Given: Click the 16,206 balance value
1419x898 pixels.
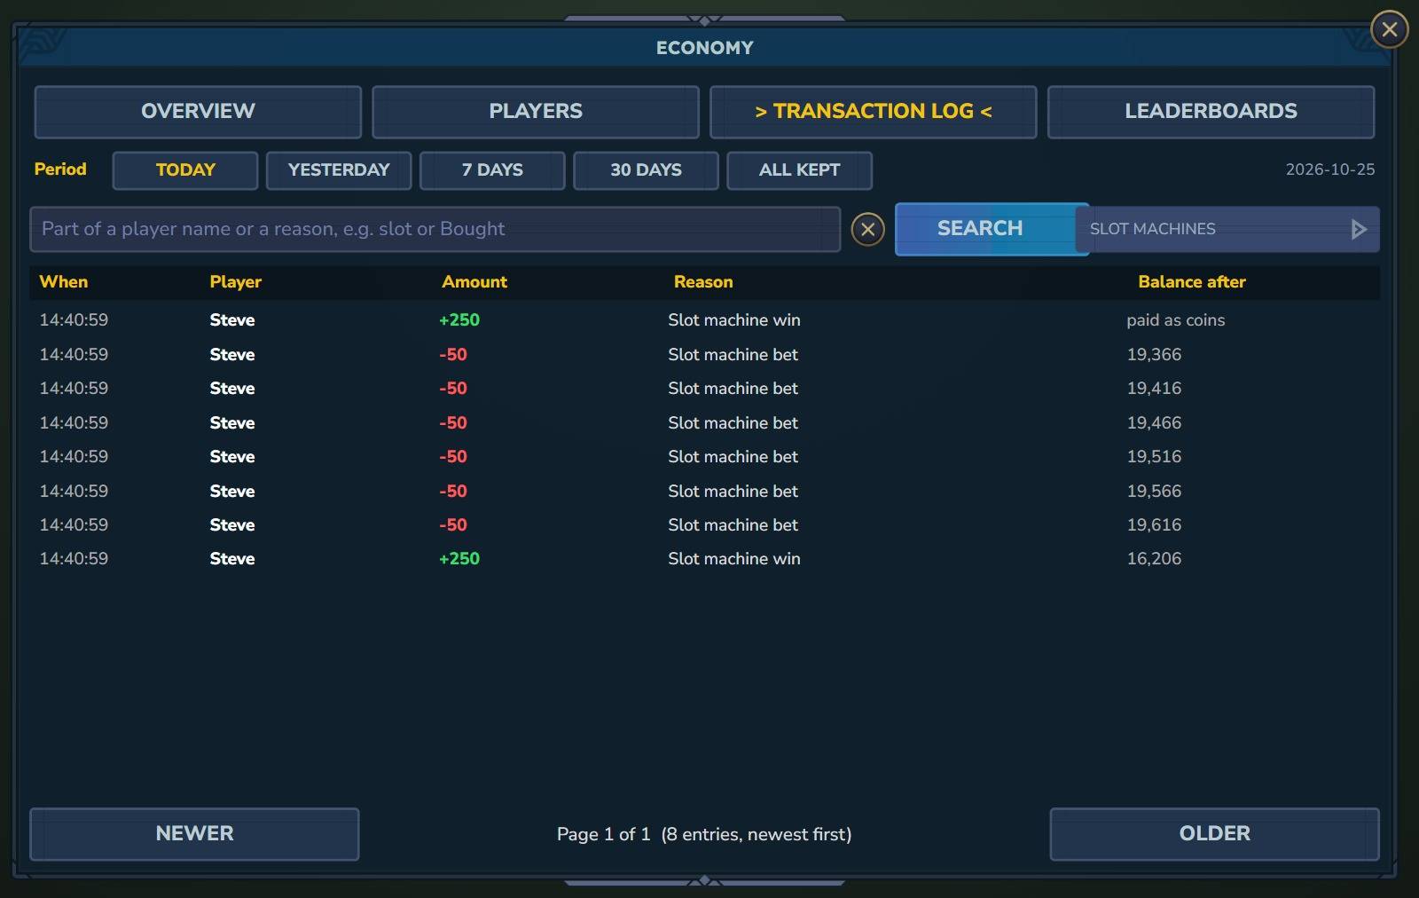Looking at the screenshot, I should click(1154, 559).
